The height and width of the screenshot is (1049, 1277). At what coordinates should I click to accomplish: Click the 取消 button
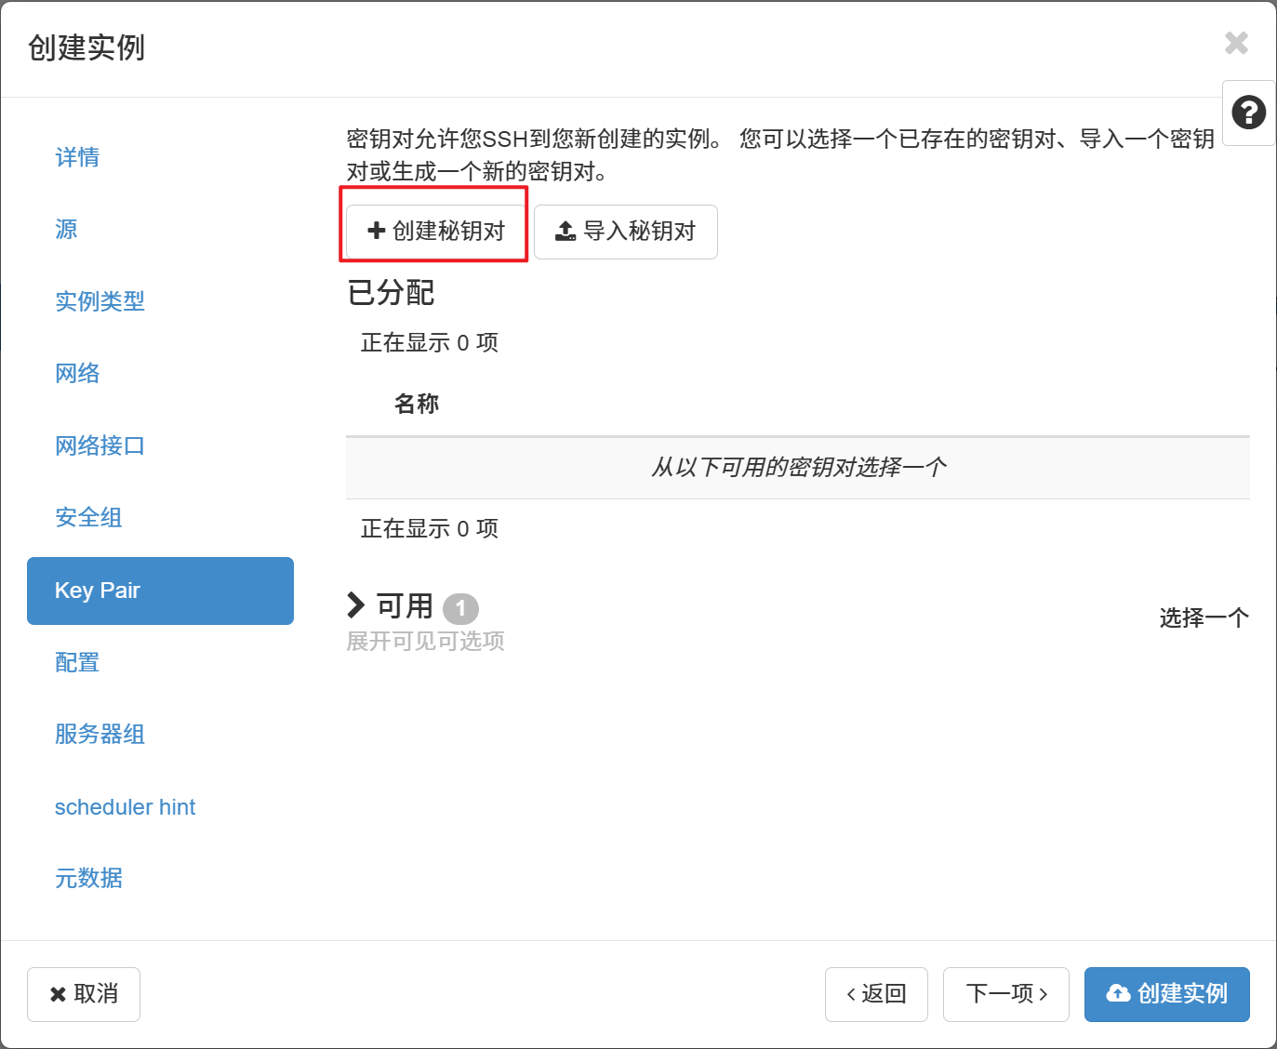tap(84, 994)
